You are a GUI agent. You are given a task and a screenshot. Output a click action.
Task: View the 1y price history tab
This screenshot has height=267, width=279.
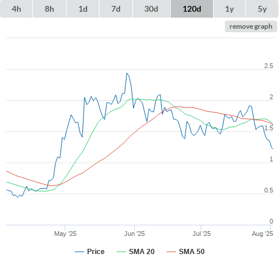click(230, 9)
